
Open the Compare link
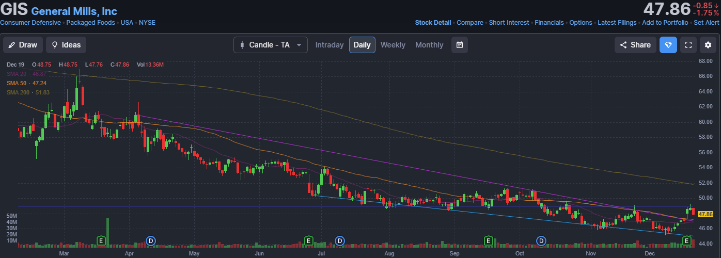coord(470,23)
